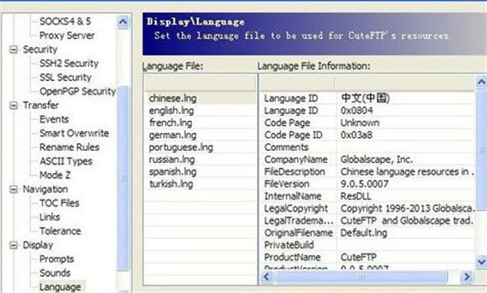The width and height of the screenshot is (487, 293).
Task: Select SOCKS4 & 5 in the tree
Action: pyautogui.click(x=65, y=21)
